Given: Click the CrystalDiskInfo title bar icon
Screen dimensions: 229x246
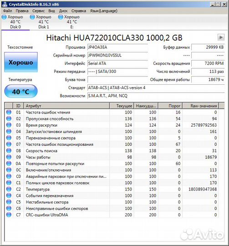Looking at the screenshot, I should 5,4.
